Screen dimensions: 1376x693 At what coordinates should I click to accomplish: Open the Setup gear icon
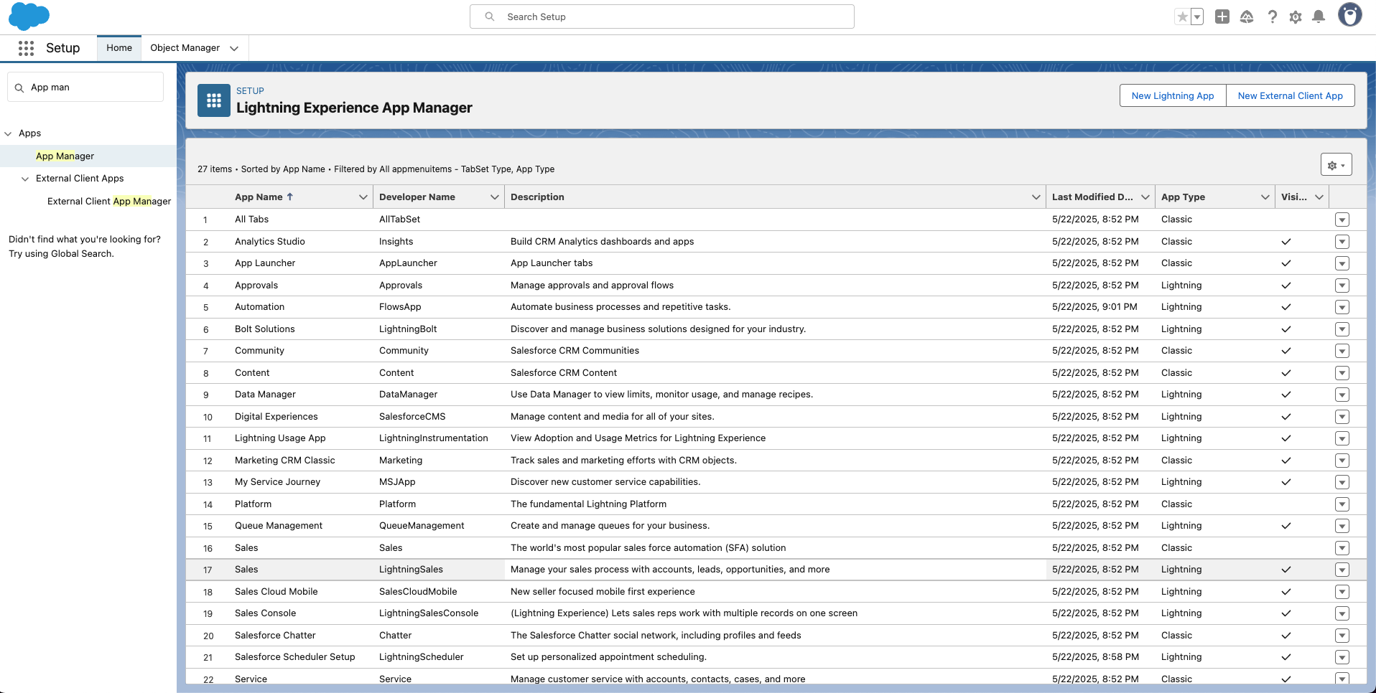(x=1296, y=16)
